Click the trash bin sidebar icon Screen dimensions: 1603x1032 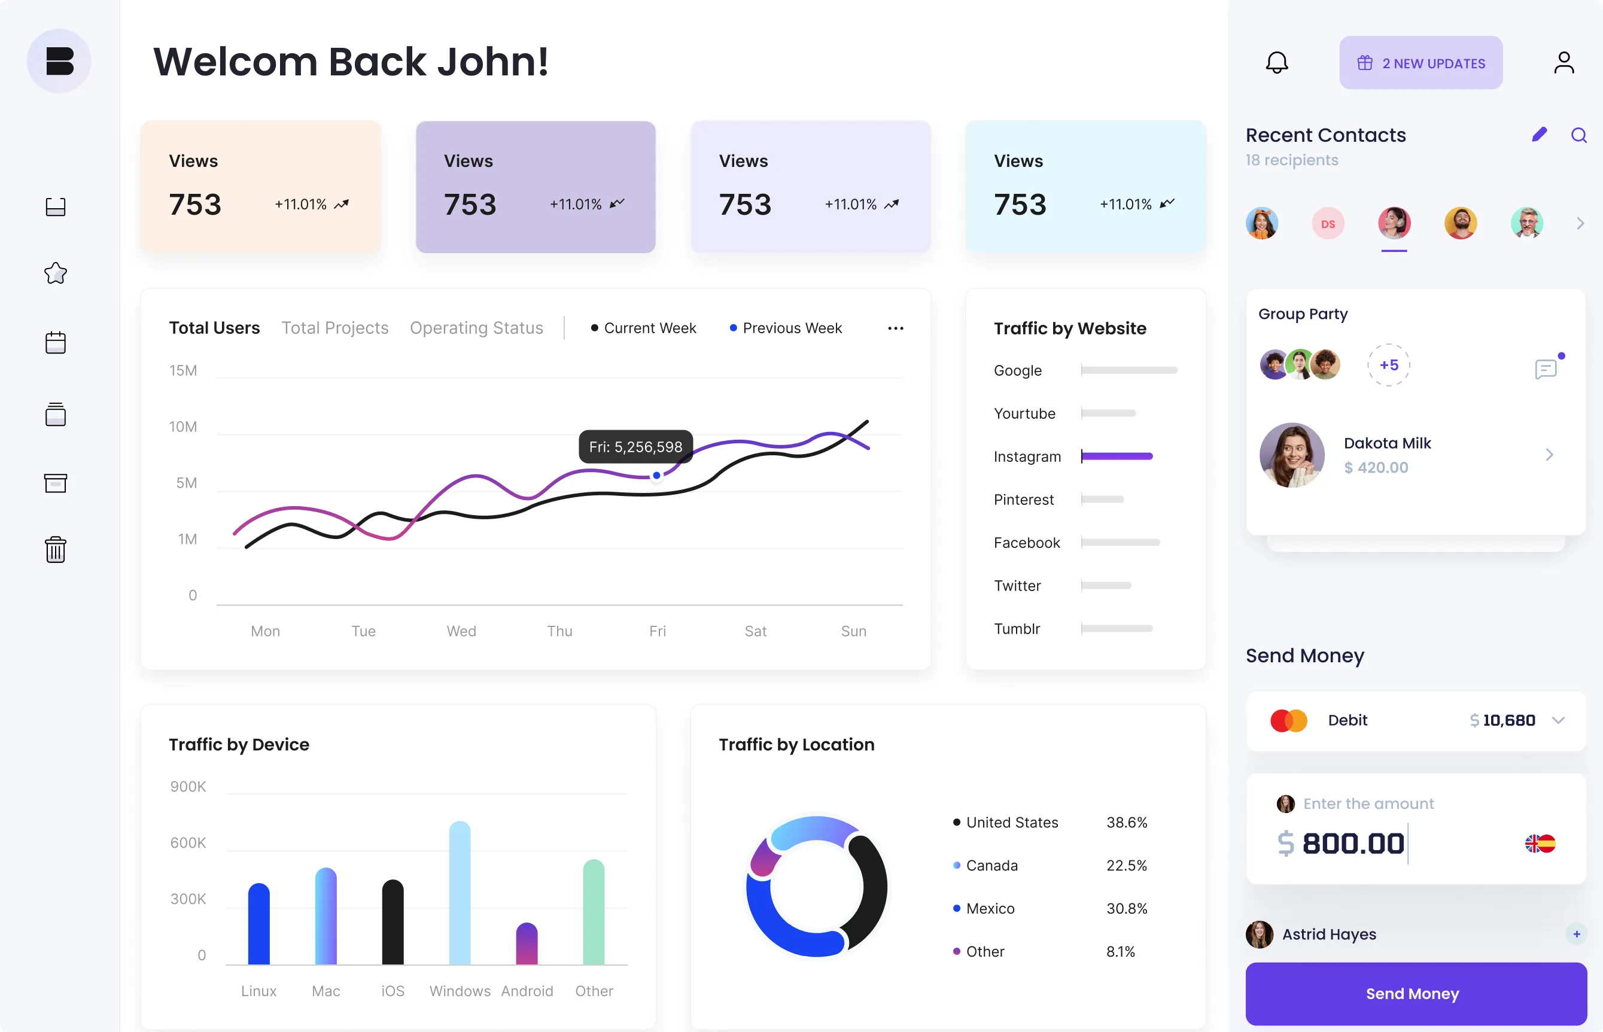pyautogui.click(x=56, y=550)
